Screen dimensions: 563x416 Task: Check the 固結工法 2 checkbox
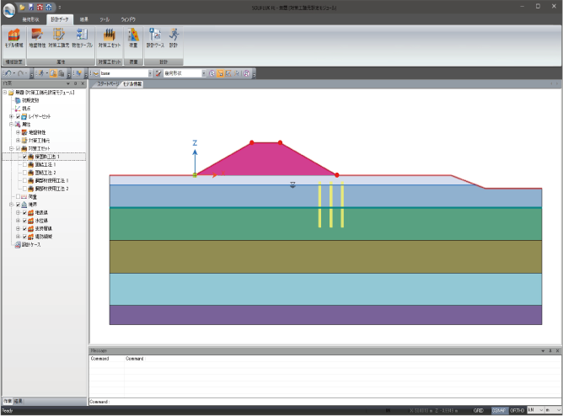click(x=24, y=173)
